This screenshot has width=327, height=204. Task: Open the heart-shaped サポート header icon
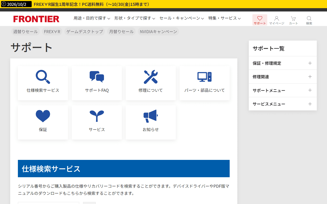[260, 20]
